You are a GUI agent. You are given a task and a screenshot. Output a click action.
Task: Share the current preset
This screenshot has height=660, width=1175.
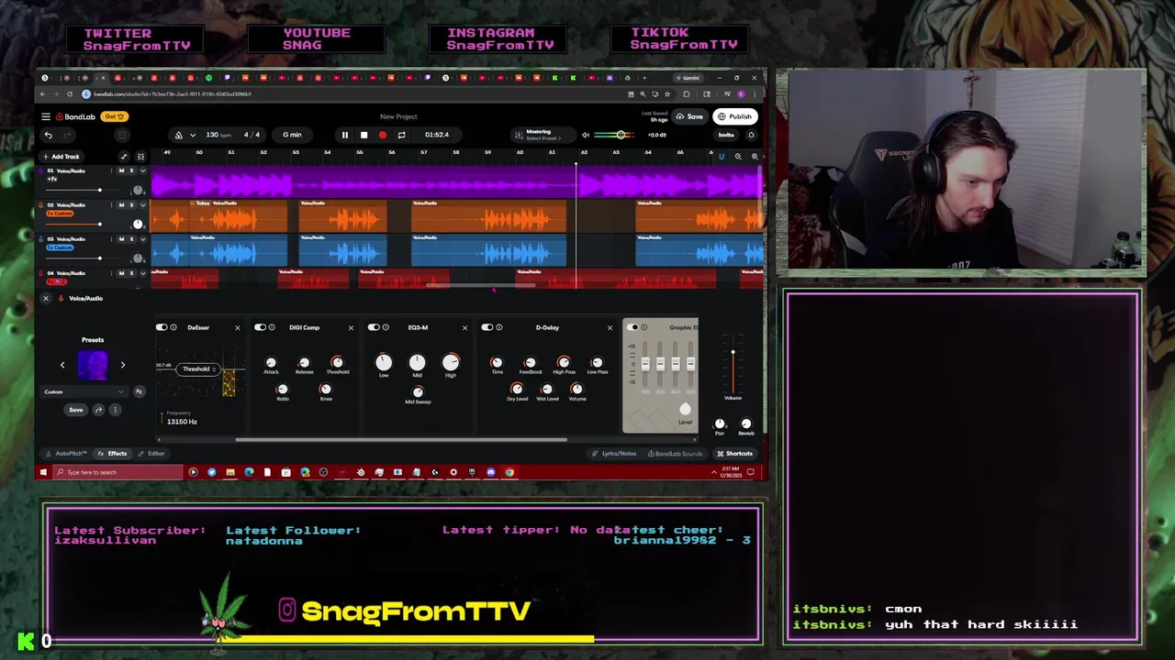tap(99, 410)
